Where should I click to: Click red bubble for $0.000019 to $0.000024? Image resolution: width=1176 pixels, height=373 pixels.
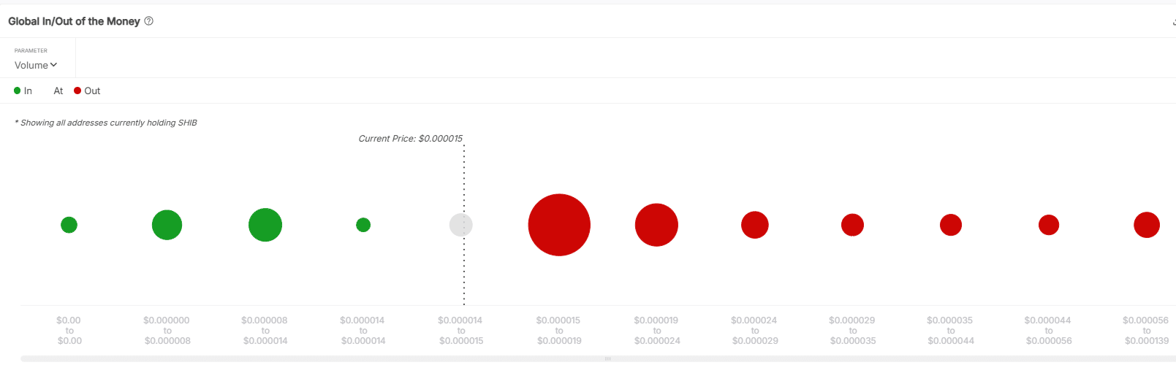656,225
